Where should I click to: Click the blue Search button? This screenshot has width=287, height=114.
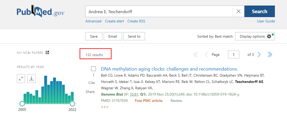tap(260, 11)
